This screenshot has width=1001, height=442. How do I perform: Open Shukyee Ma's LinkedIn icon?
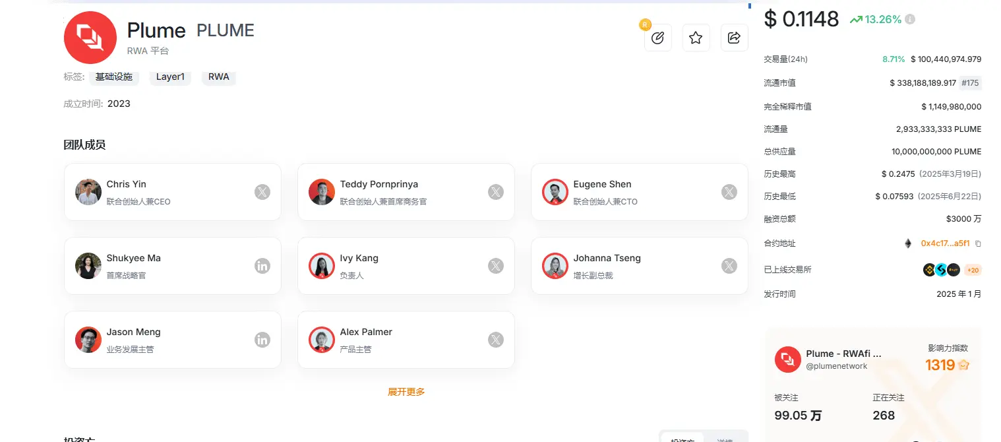point(262,266)
